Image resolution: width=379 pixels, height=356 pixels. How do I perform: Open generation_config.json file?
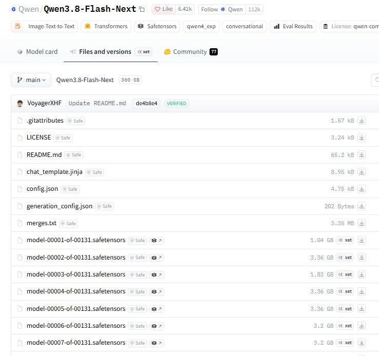click(x=60, y=206)
